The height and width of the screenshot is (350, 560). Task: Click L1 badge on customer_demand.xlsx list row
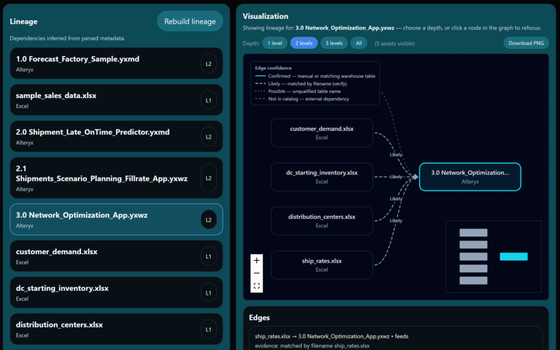(208, 256)
